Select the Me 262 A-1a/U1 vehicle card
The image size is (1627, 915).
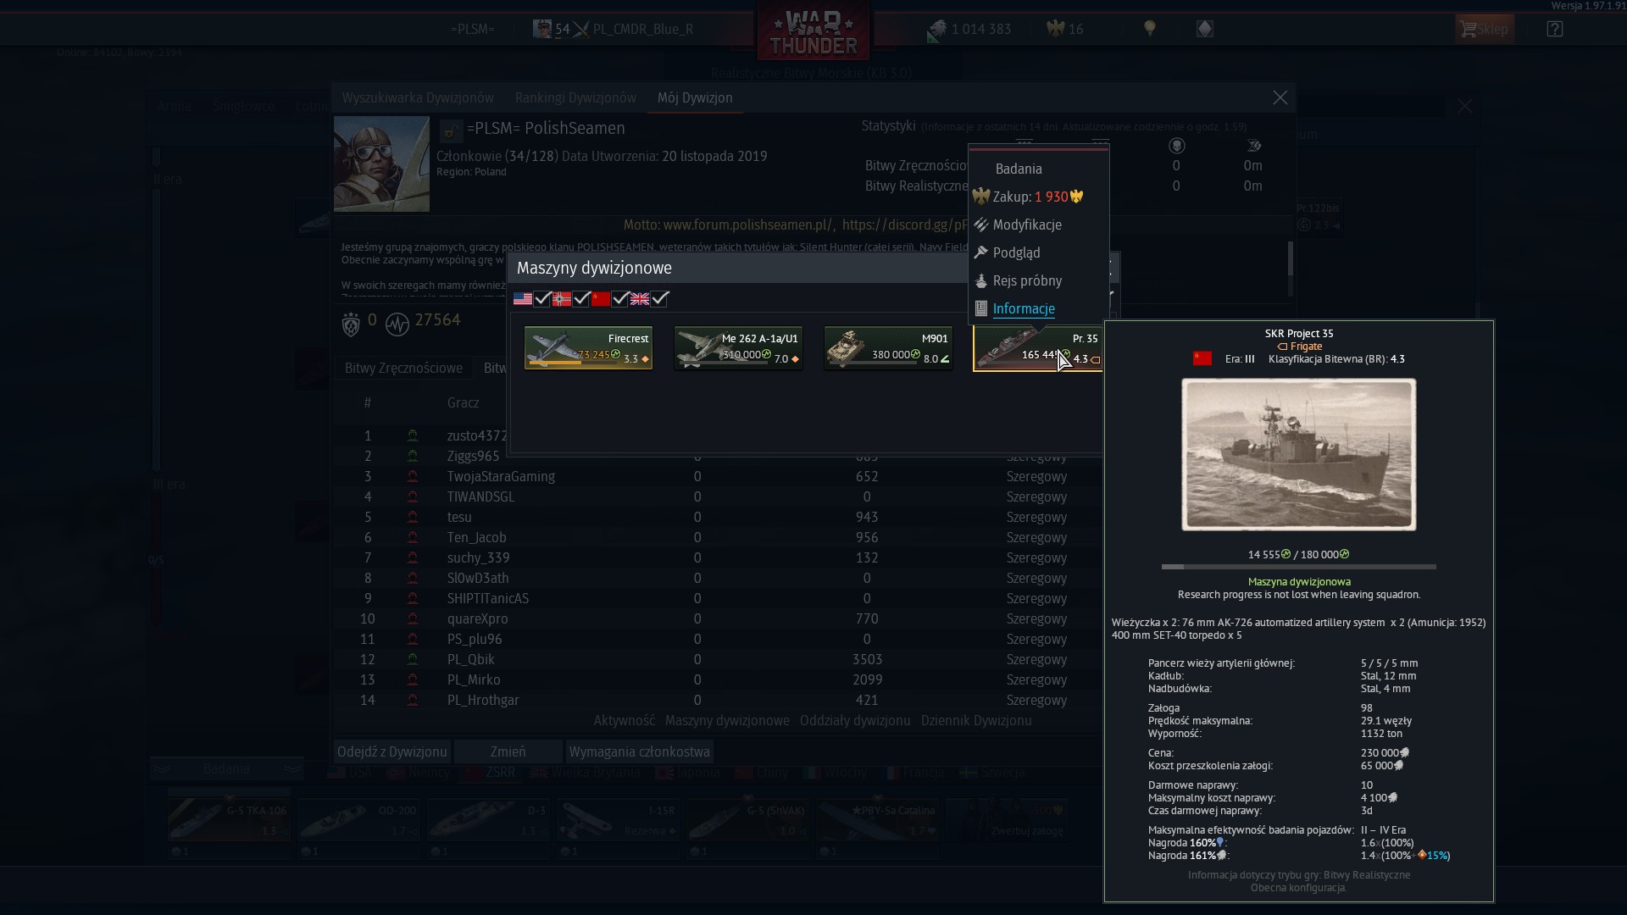[x=738, y=347]
